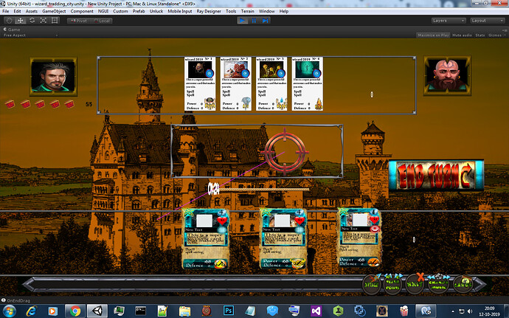Select opponent card No. 4
Viewport: 509px width, 318px height.
(307, 84)
